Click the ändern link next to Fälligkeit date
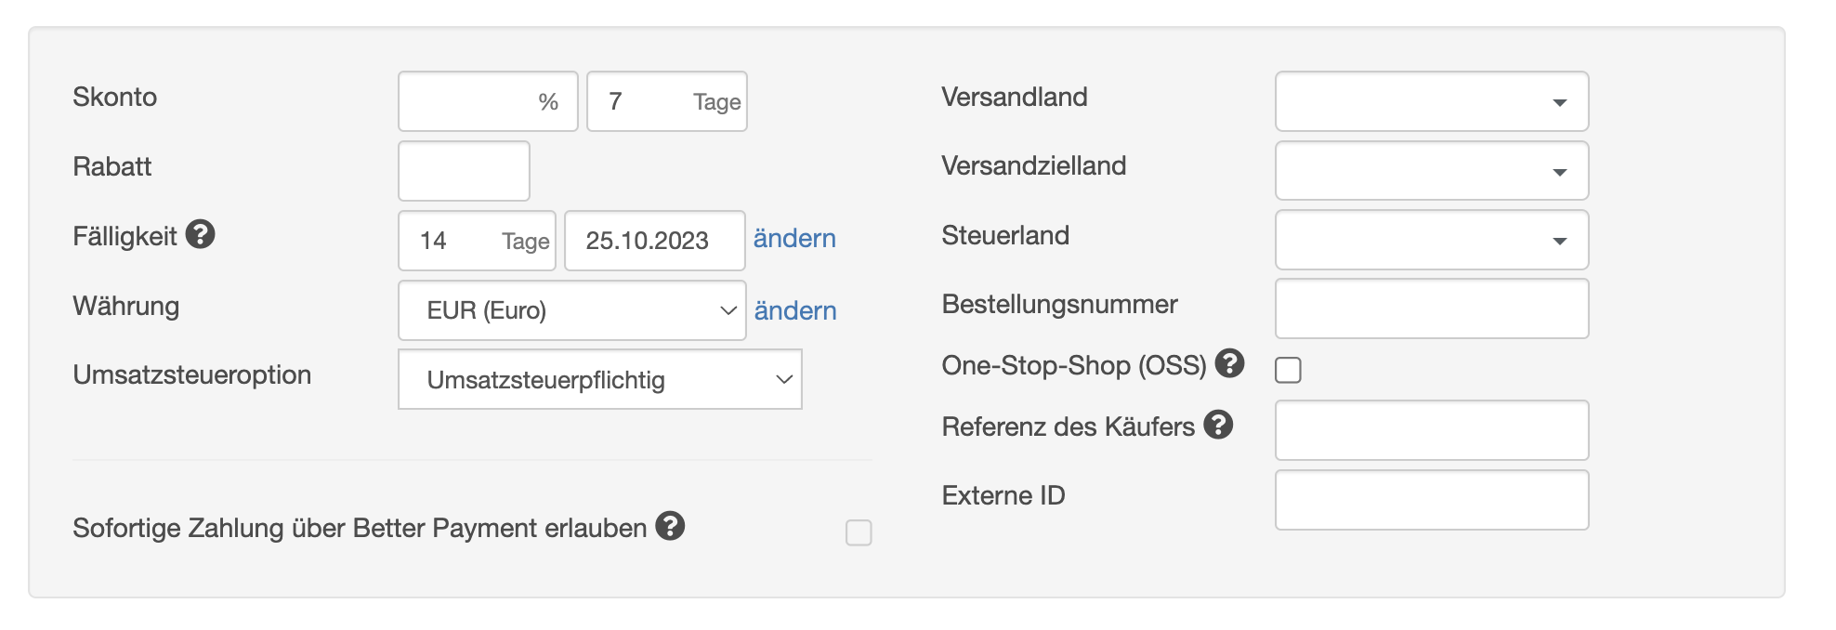The height and width of the screenshot is (630, 1836). coord(794,239)
